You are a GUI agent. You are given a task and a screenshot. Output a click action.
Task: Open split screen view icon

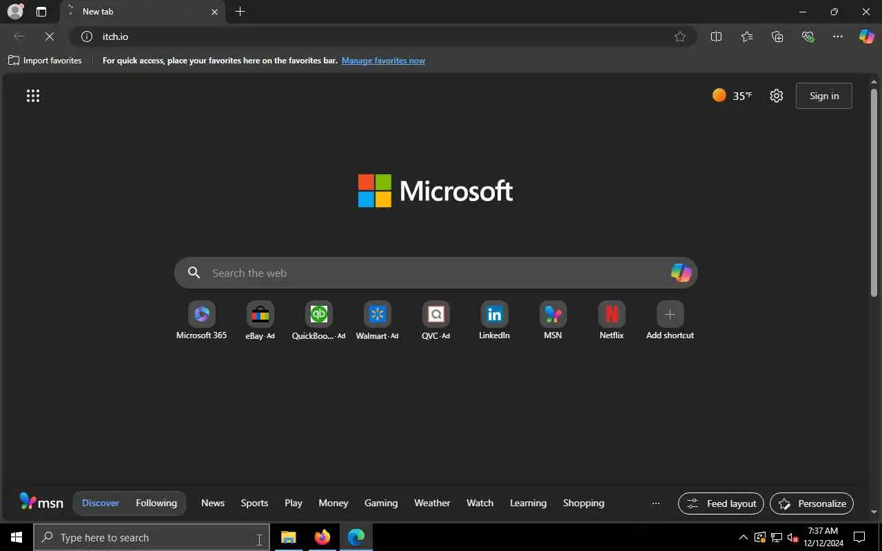tap(716, 37)
